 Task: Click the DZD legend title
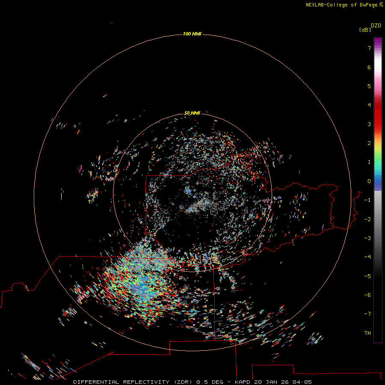[376, 26]
